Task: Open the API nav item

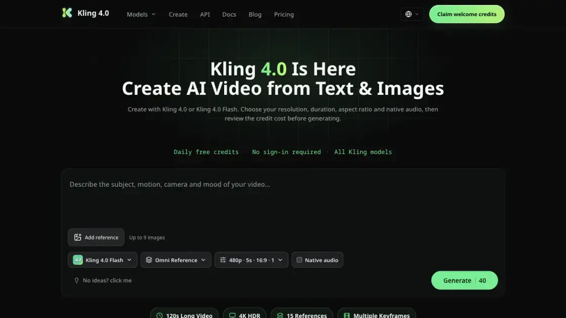Action: 205,15
